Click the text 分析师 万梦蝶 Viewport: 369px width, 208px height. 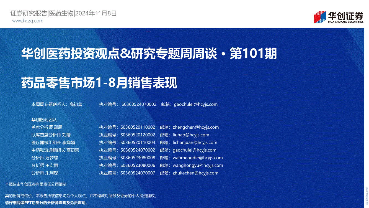tap(45, 158)
